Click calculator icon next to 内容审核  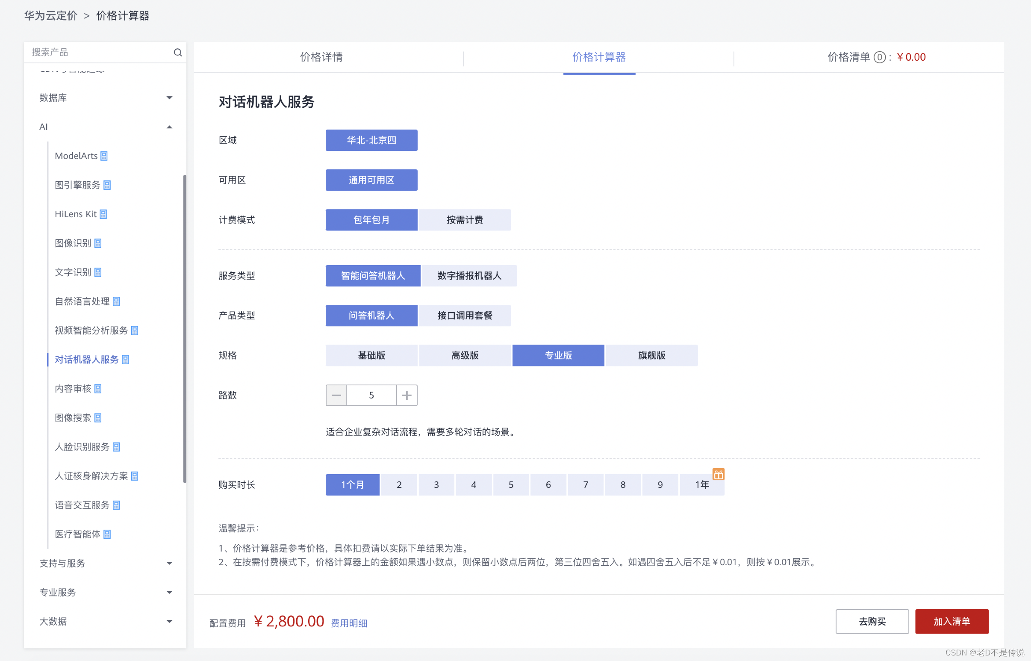click(98, 389)
